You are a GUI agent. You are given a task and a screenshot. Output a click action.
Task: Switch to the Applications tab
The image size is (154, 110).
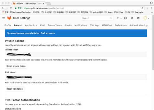click(31, 25)
